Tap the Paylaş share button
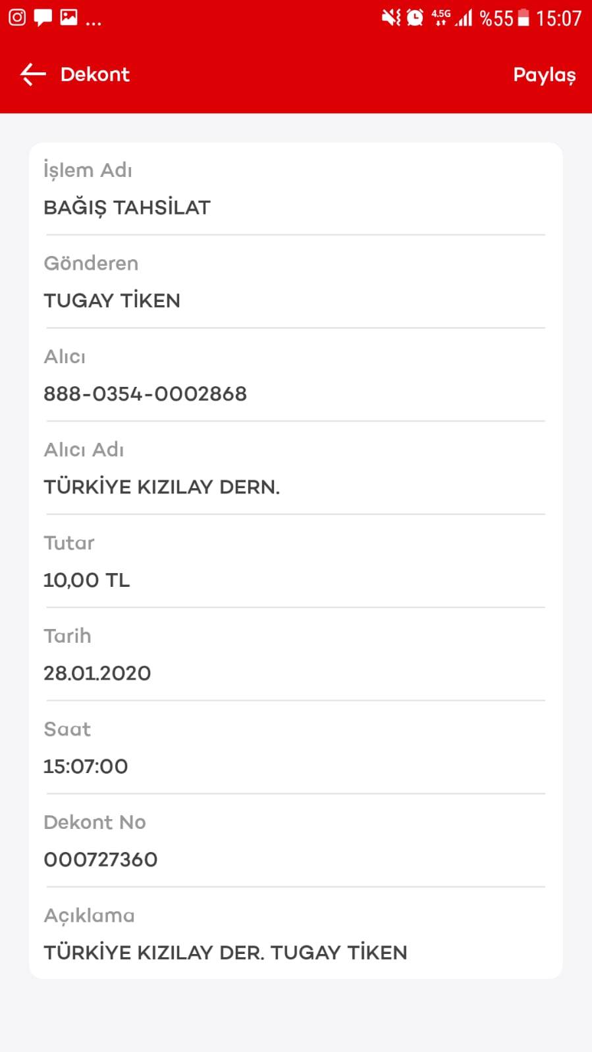Viewport: 592px width, 1052px height. pos(544,75)
